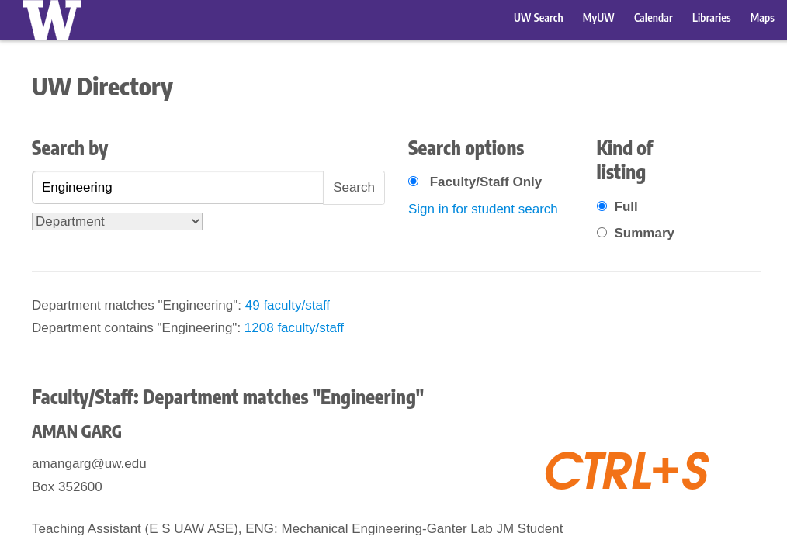
Task: Click the Box 352600 text
Action: point(68,486)
